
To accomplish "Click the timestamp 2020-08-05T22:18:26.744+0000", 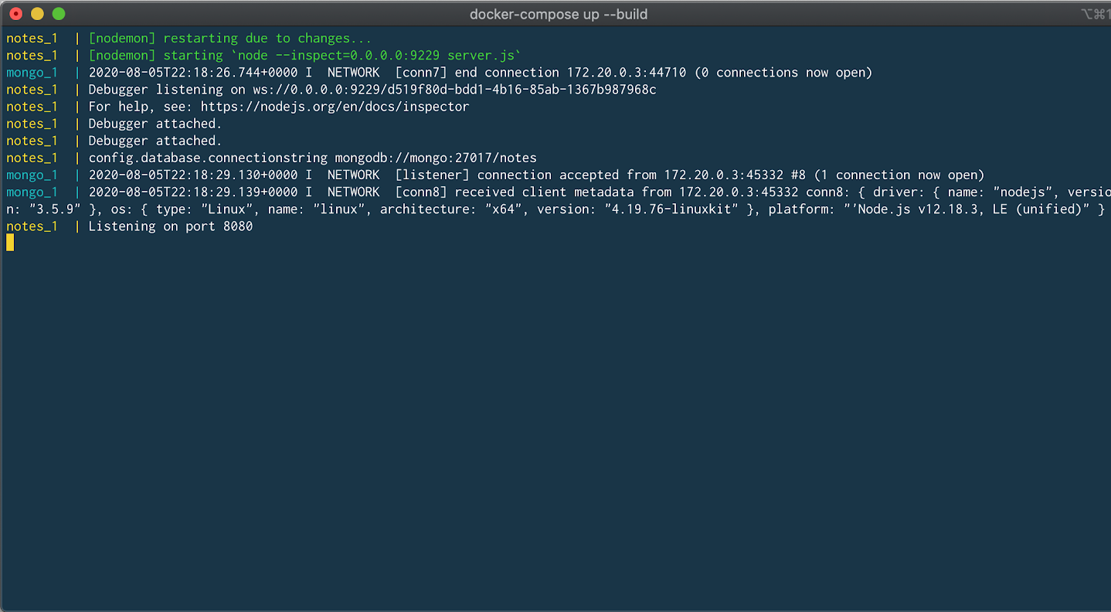I will pos(192,73).
